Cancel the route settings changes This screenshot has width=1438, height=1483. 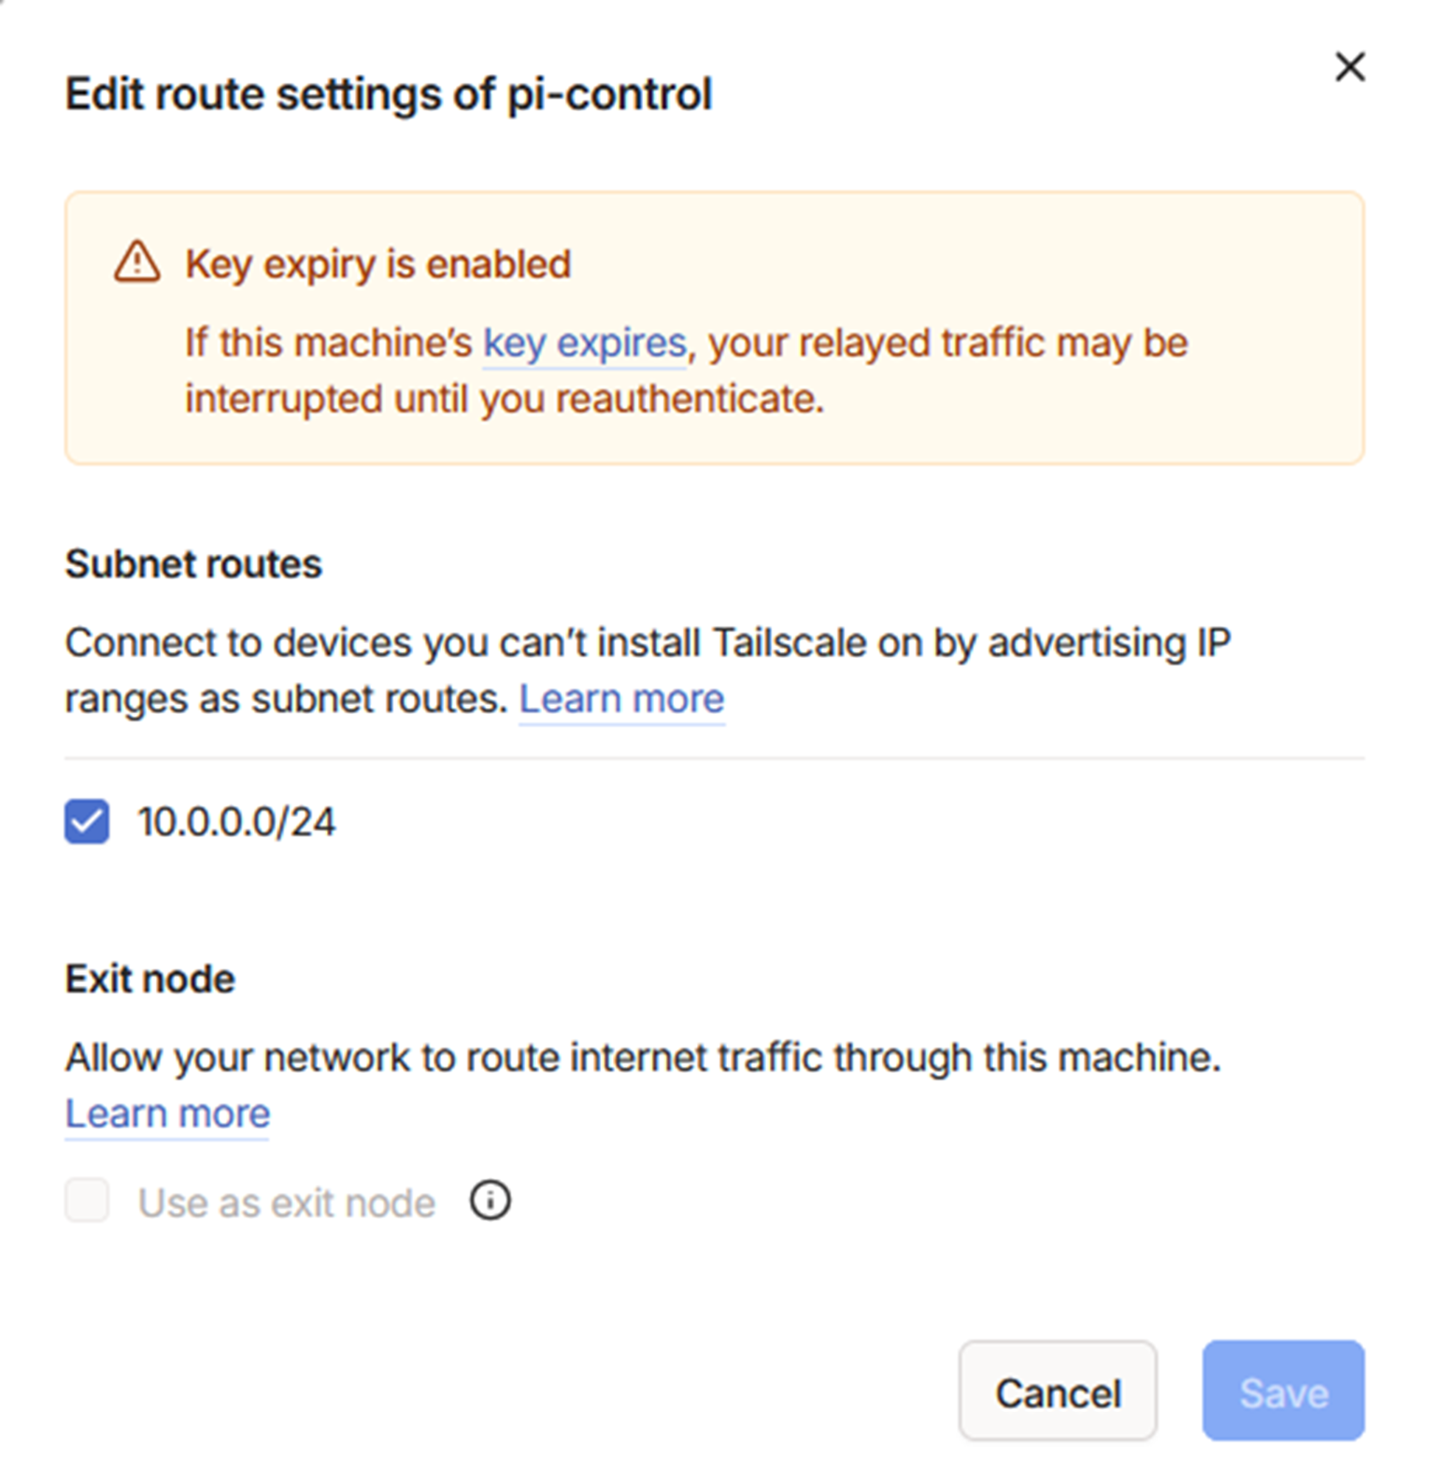pyautogui.click(x=1058, y=1391)
